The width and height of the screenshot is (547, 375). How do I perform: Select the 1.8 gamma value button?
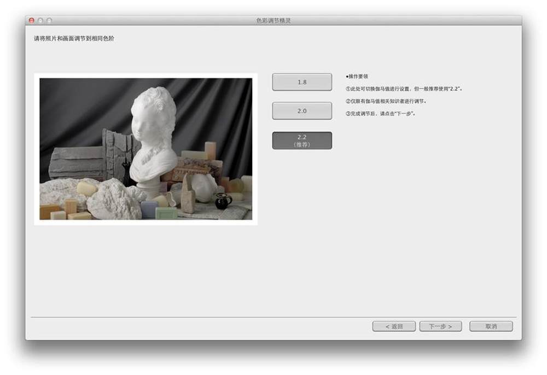pyautogui.click(x=302, y=82)
